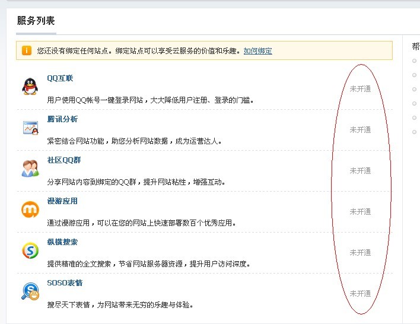Click the 社区QQ群 people icon

(x=30, y=169)
